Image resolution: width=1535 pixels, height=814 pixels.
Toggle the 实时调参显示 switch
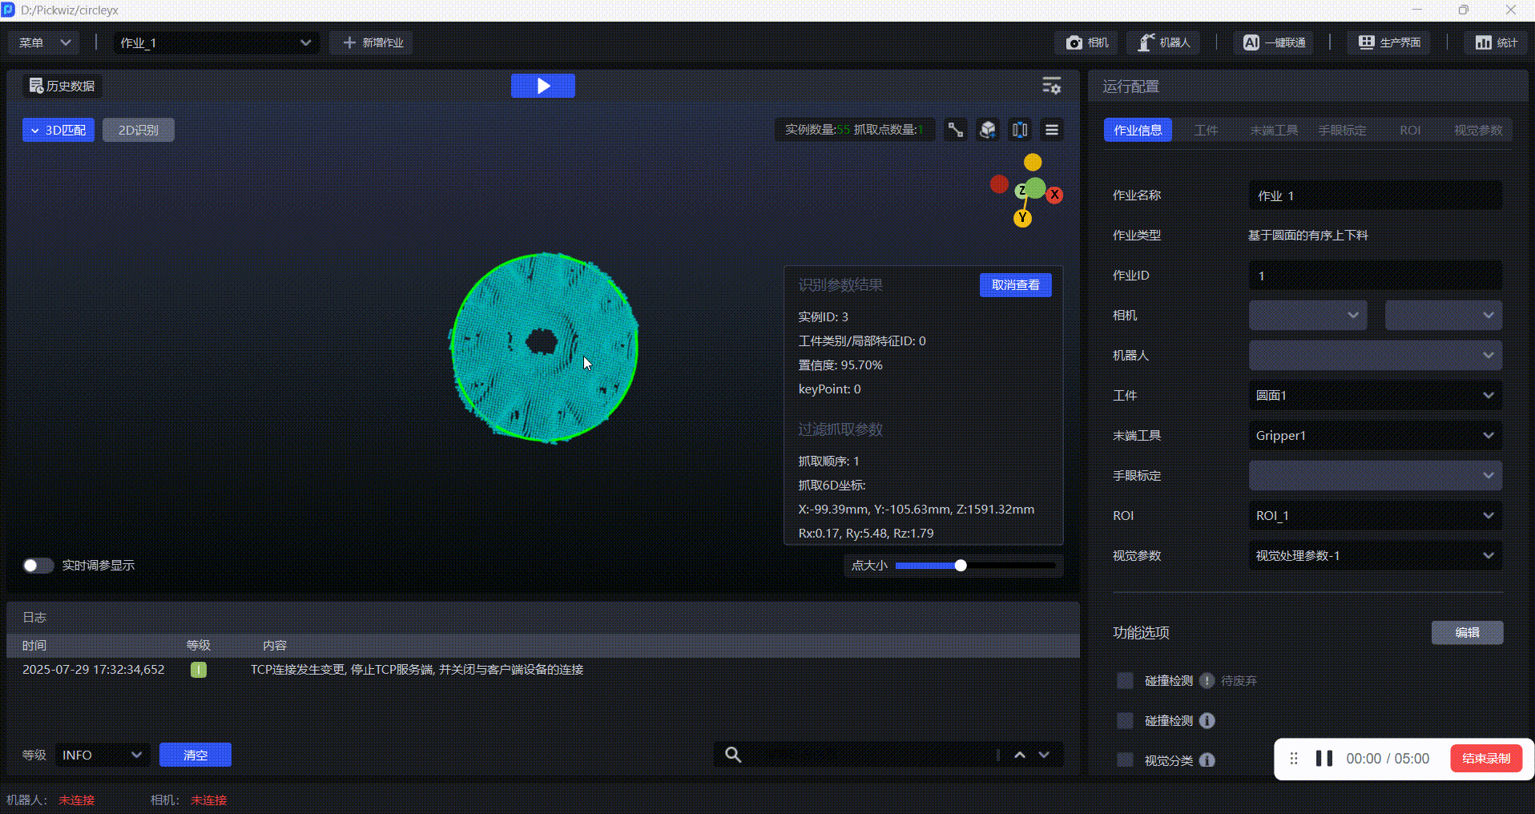coord(38,566)
